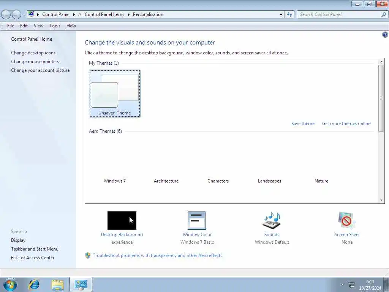Click the Save theme link
This screenshot has height=292, width=389.
click(303, 124)
